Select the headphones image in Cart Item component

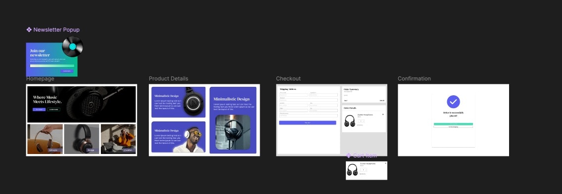(x=352, y=170)
